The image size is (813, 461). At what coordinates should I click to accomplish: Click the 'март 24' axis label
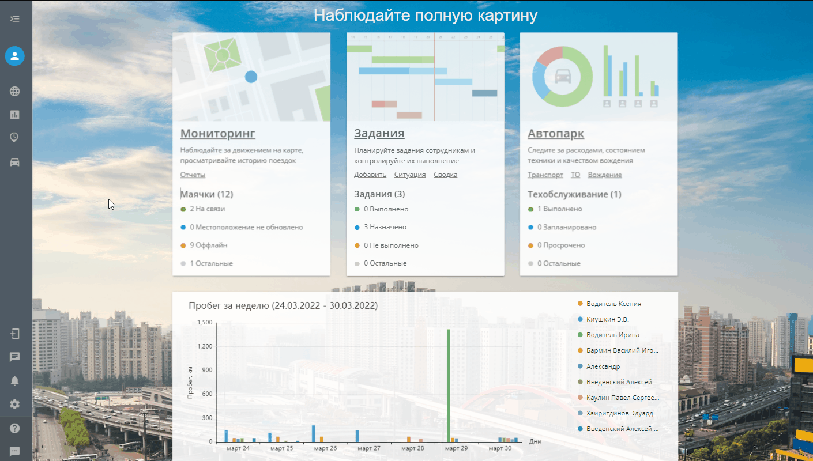[x=238, y=448]
